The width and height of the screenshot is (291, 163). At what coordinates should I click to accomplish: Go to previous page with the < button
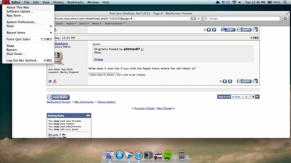242,97
